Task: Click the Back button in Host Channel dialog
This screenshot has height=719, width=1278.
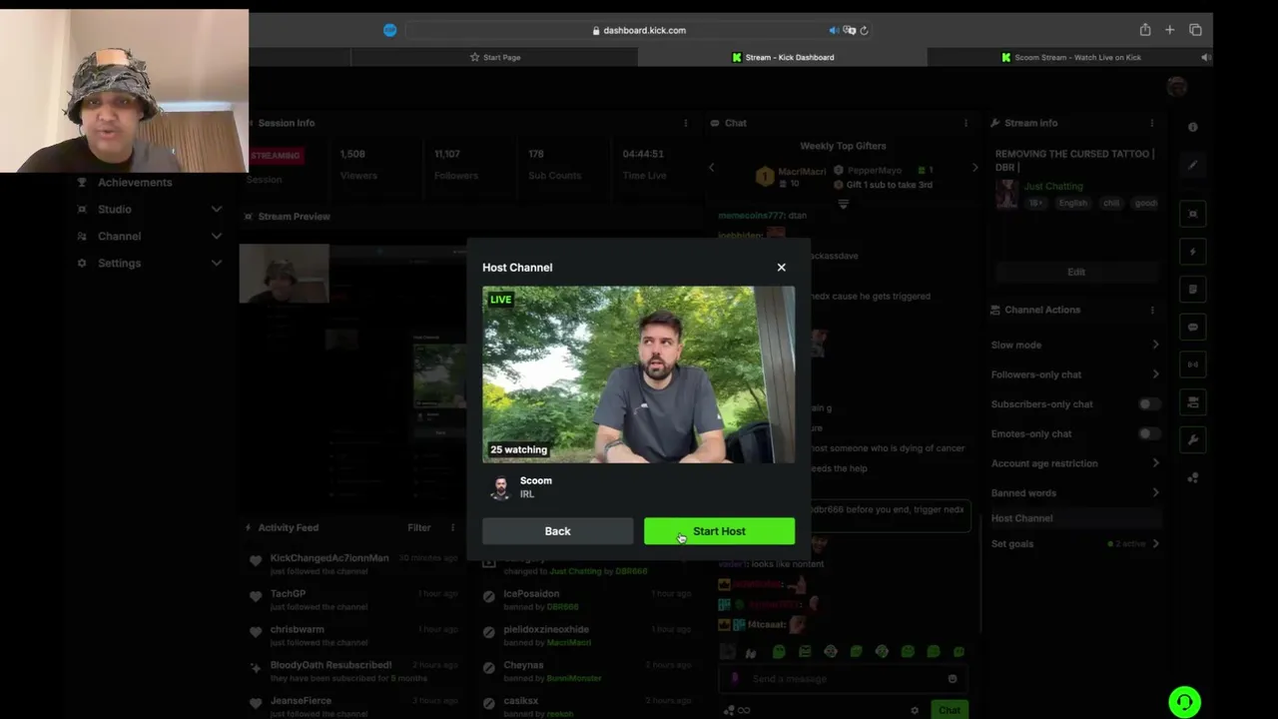Action: click(557, 531)
